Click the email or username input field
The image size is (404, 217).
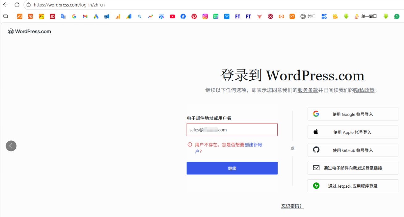[232, 130]
